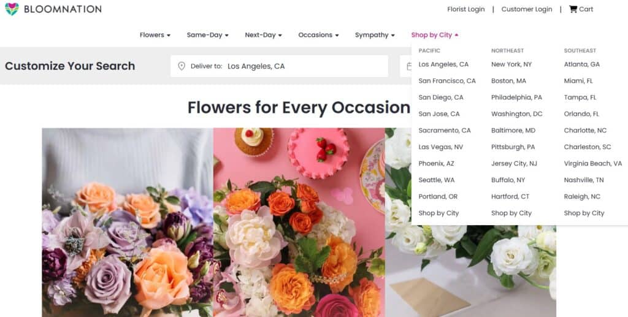Expand the Occasions dropdown menu
The width and height of the screenshot is (628, 317).
(318, 35)
